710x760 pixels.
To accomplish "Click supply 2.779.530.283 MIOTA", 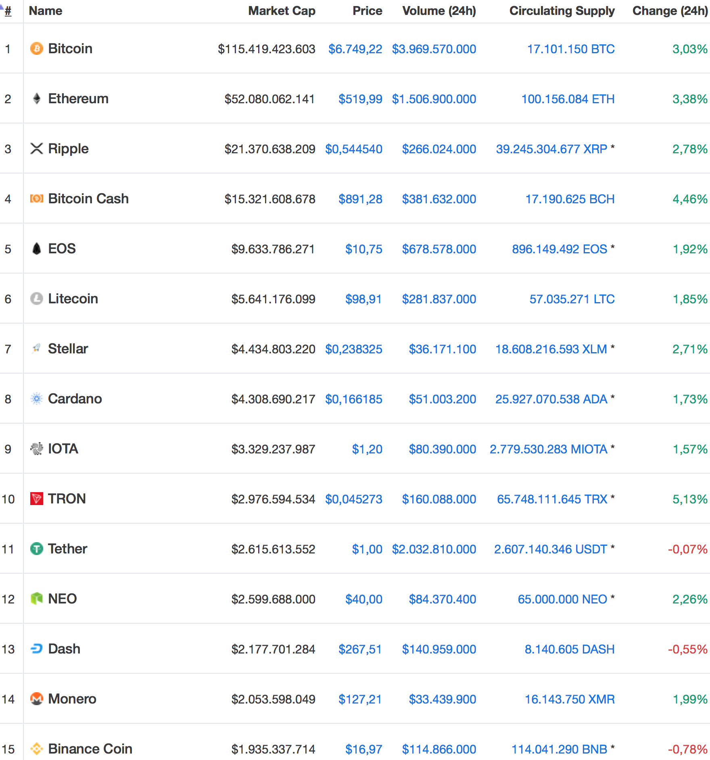I will pyautogui.click(x=549, y=449).
